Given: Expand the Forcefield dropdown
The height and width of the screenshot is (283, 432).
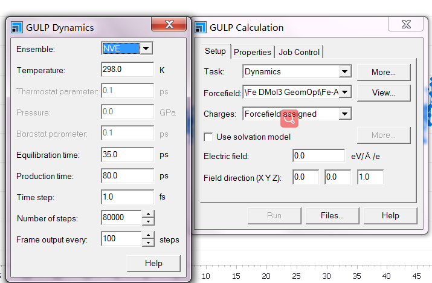Looking at the screenshot, I should (345, 93).
